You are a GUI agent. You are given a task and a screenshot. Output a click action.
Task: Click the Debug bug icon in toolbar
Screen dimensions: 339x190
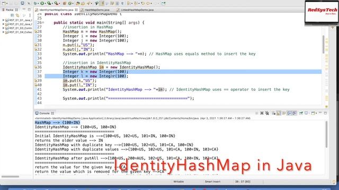coord(35,3)
